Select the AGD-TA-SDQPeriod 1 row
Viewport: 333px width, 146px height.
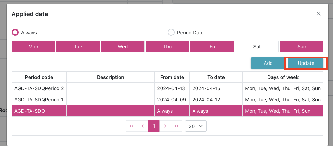pos(39,100)
